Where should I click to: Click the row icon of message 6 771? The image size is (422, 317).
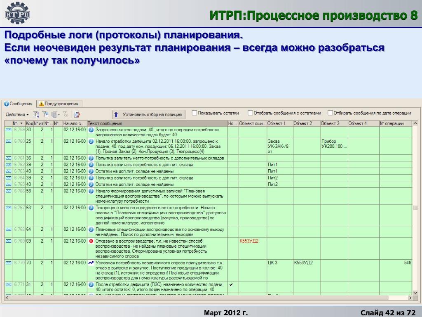(8, 284)
